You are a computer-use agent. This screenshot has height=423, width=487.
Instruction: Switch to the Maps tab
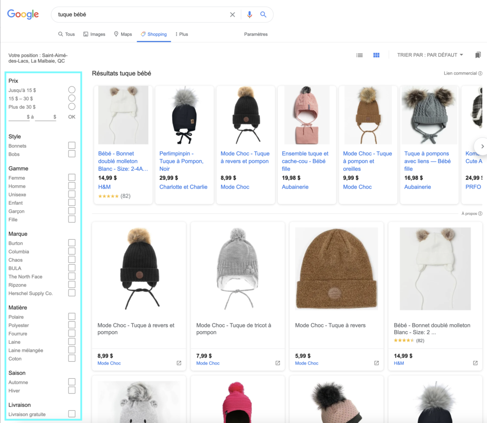123,34
